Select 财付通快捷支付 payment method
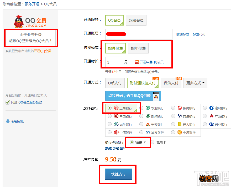 tap(143, 83)
